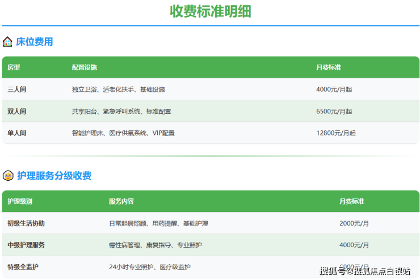Click the 护理级别 column header
This screenshot has width=420, height=280.
20,202
